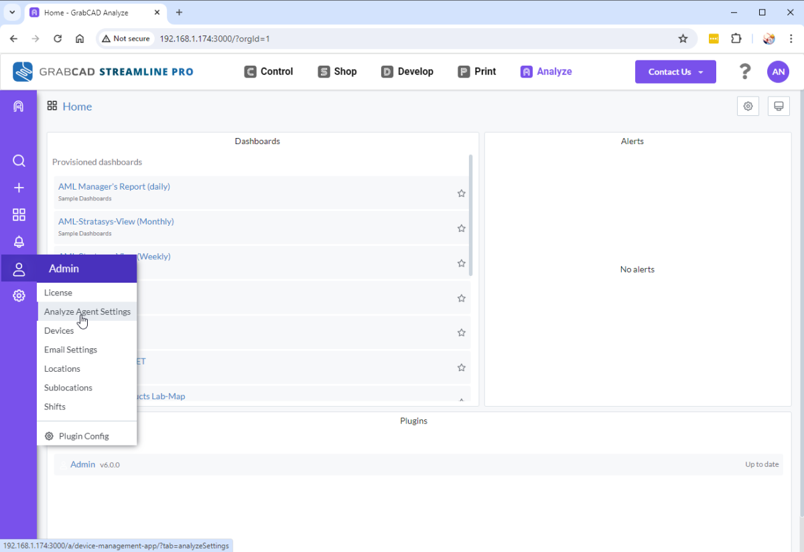Click the GrabCAD Streamline Pro logo
This screenshot has width=804, height=552.
tap(103, 72)
